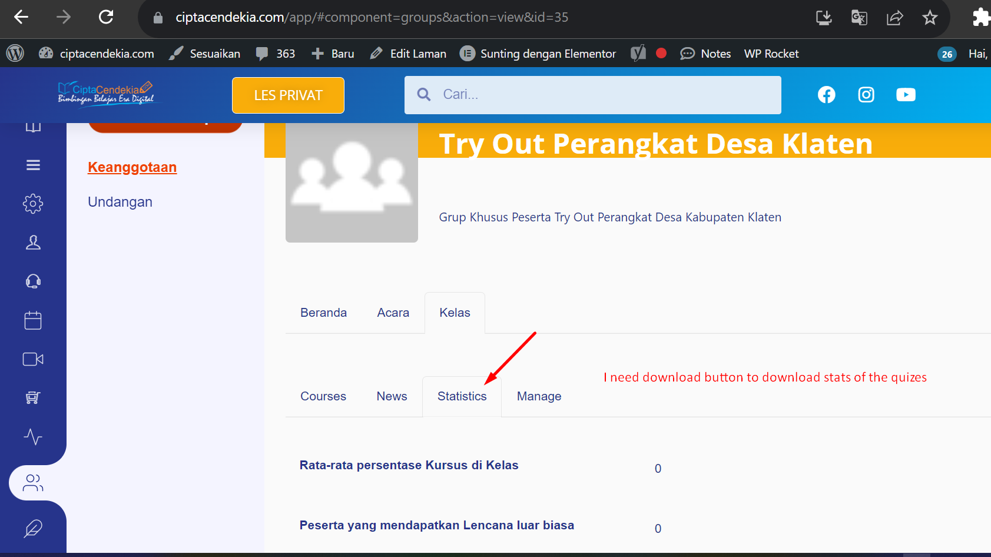The height and width of the screenshot is (557, 991).
Task: Open the News sub-tab
Action: pos(392,396)
